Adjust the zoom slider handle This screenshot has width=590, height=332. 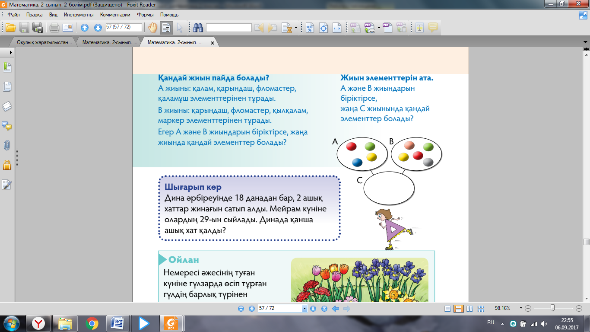(552, 308)
